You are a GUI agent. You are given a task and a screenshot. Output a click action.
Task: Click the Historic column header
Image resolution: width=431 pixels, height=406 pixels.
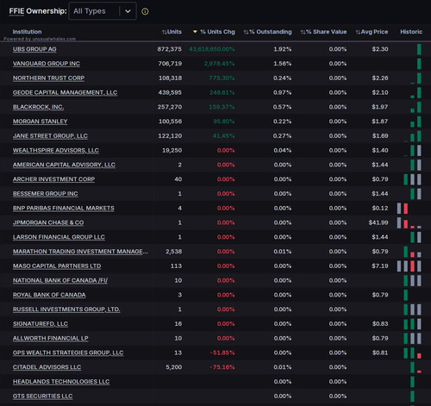point(411,32)
